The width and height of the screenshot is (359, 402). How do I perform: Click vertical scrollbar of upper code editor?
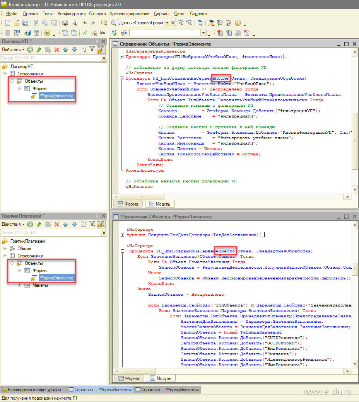click(x=355, y=121)
